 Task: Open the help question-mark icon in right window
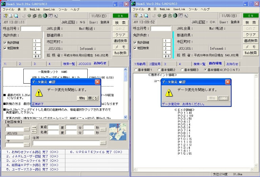point(135,16)
